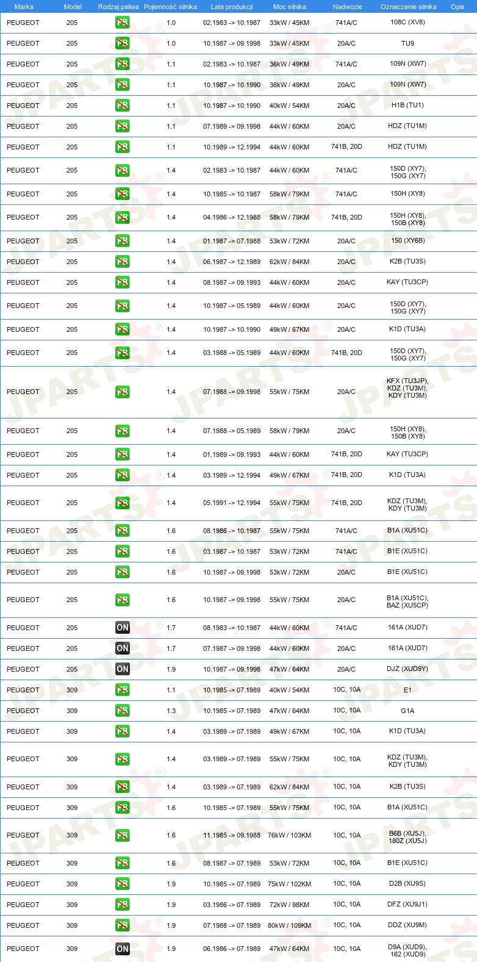Viewport: 477px width, 962px height.
Task: Click the Pojemność silnika column header
Action: tap(170, 7)
